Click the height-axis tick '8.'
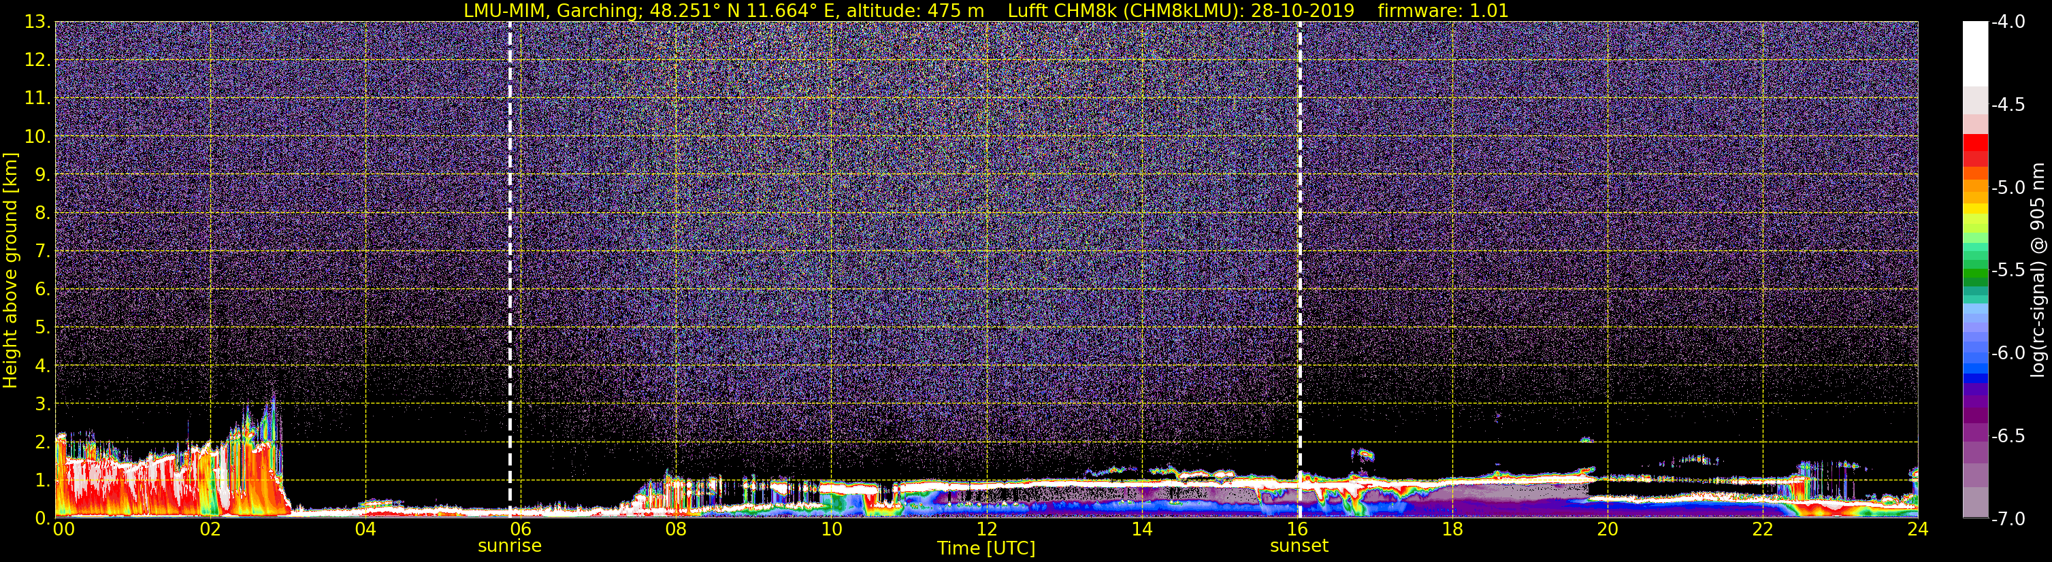 (x=43, y=212)
